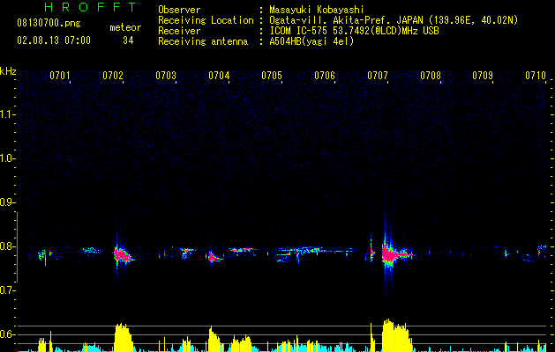Click the strong meteor echo at 0702

[122, 255]
